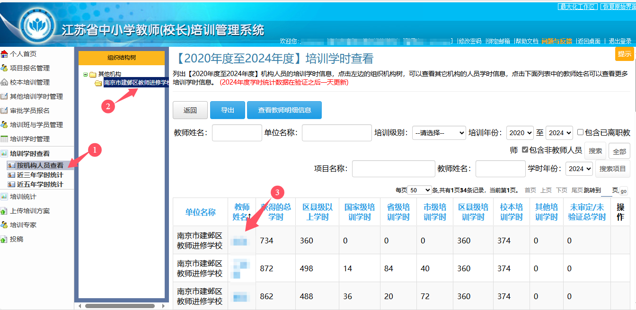Click 恢复原始界面 link
This screenshot has height=310, width=636.
(618, 7)
